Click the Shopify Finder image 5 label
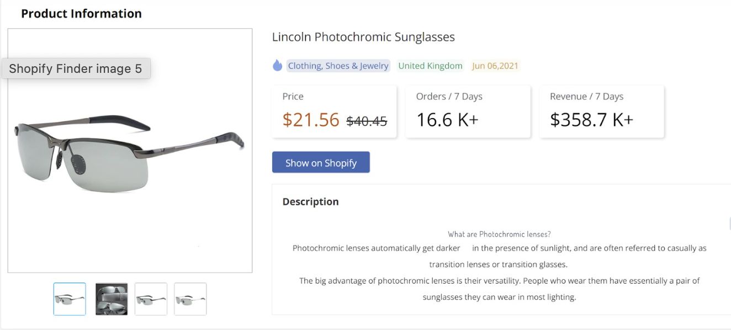The height and width of the screenshot is (330, 731). [x=76, y=68]
